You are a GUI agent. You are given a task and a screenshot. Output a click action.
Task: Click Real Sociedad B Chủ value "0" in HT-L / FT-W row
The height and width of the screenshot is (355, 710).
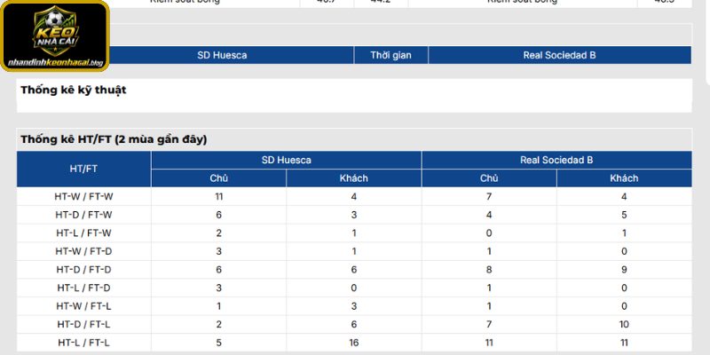[489, 233]
